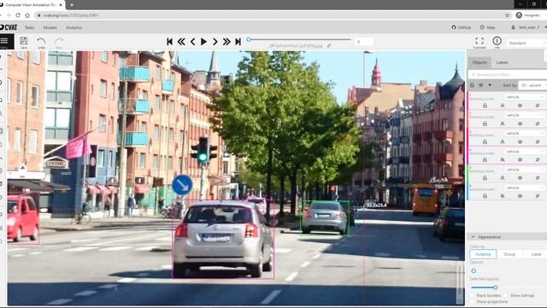Open the GitHub link
This screenshot has width=547, height=308.
point(461,27)
